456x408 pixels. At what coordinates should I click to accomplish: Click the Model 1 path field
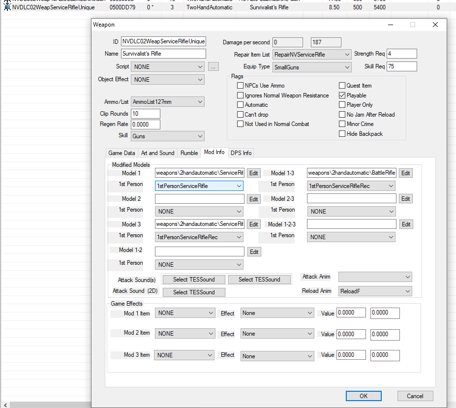point(200,173)
